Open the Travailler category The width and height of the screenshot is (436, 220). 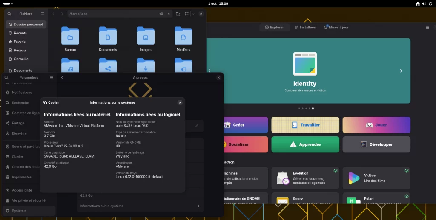[305, 125]
